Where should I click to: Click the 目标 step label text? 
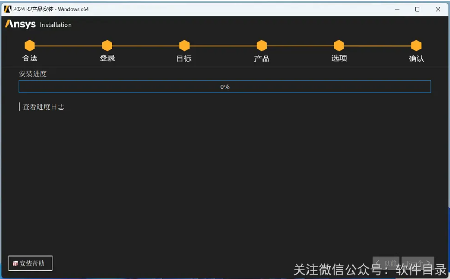pyautogui.click(x=184, y=58)
